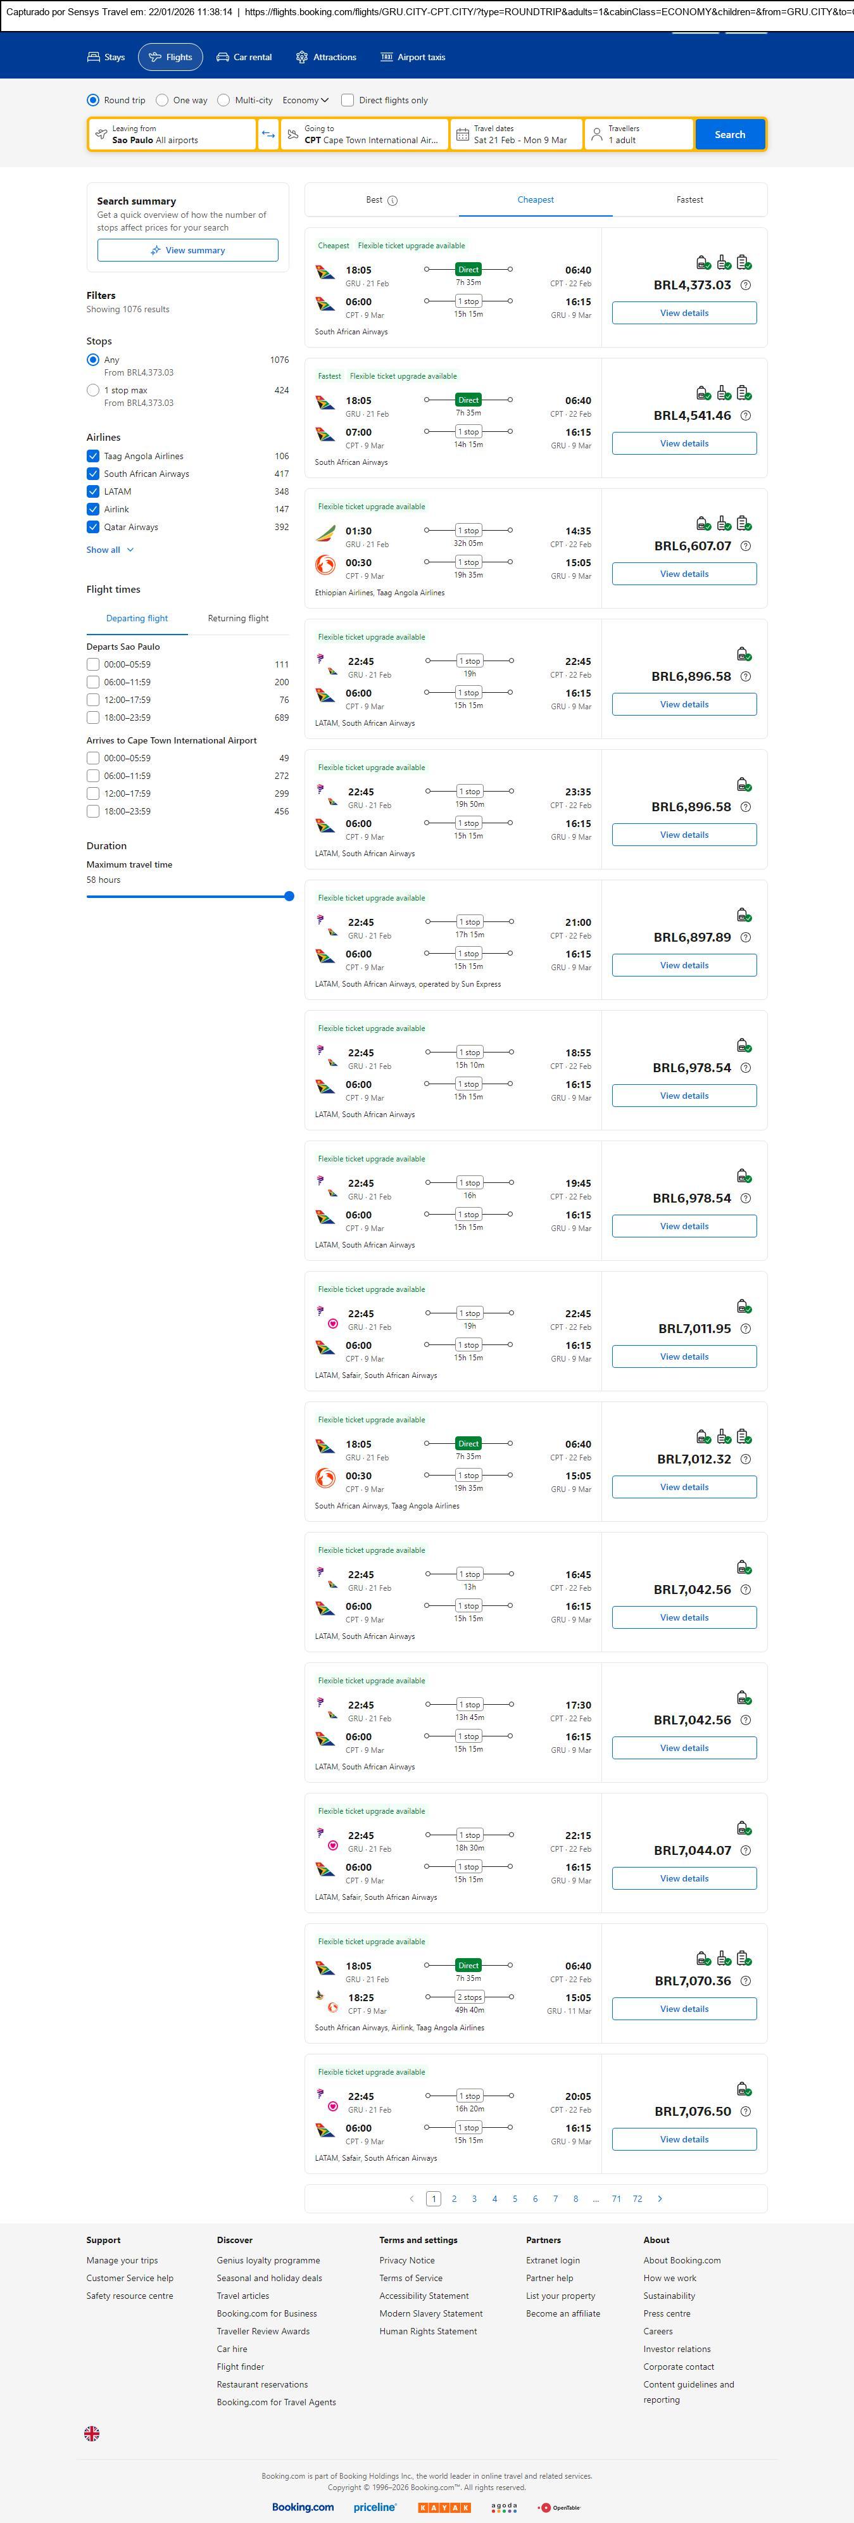Click the swap origin and destination arrows icon
Image resolution: width=854 pixels, height=2523 pixels.
coord(268,134)
